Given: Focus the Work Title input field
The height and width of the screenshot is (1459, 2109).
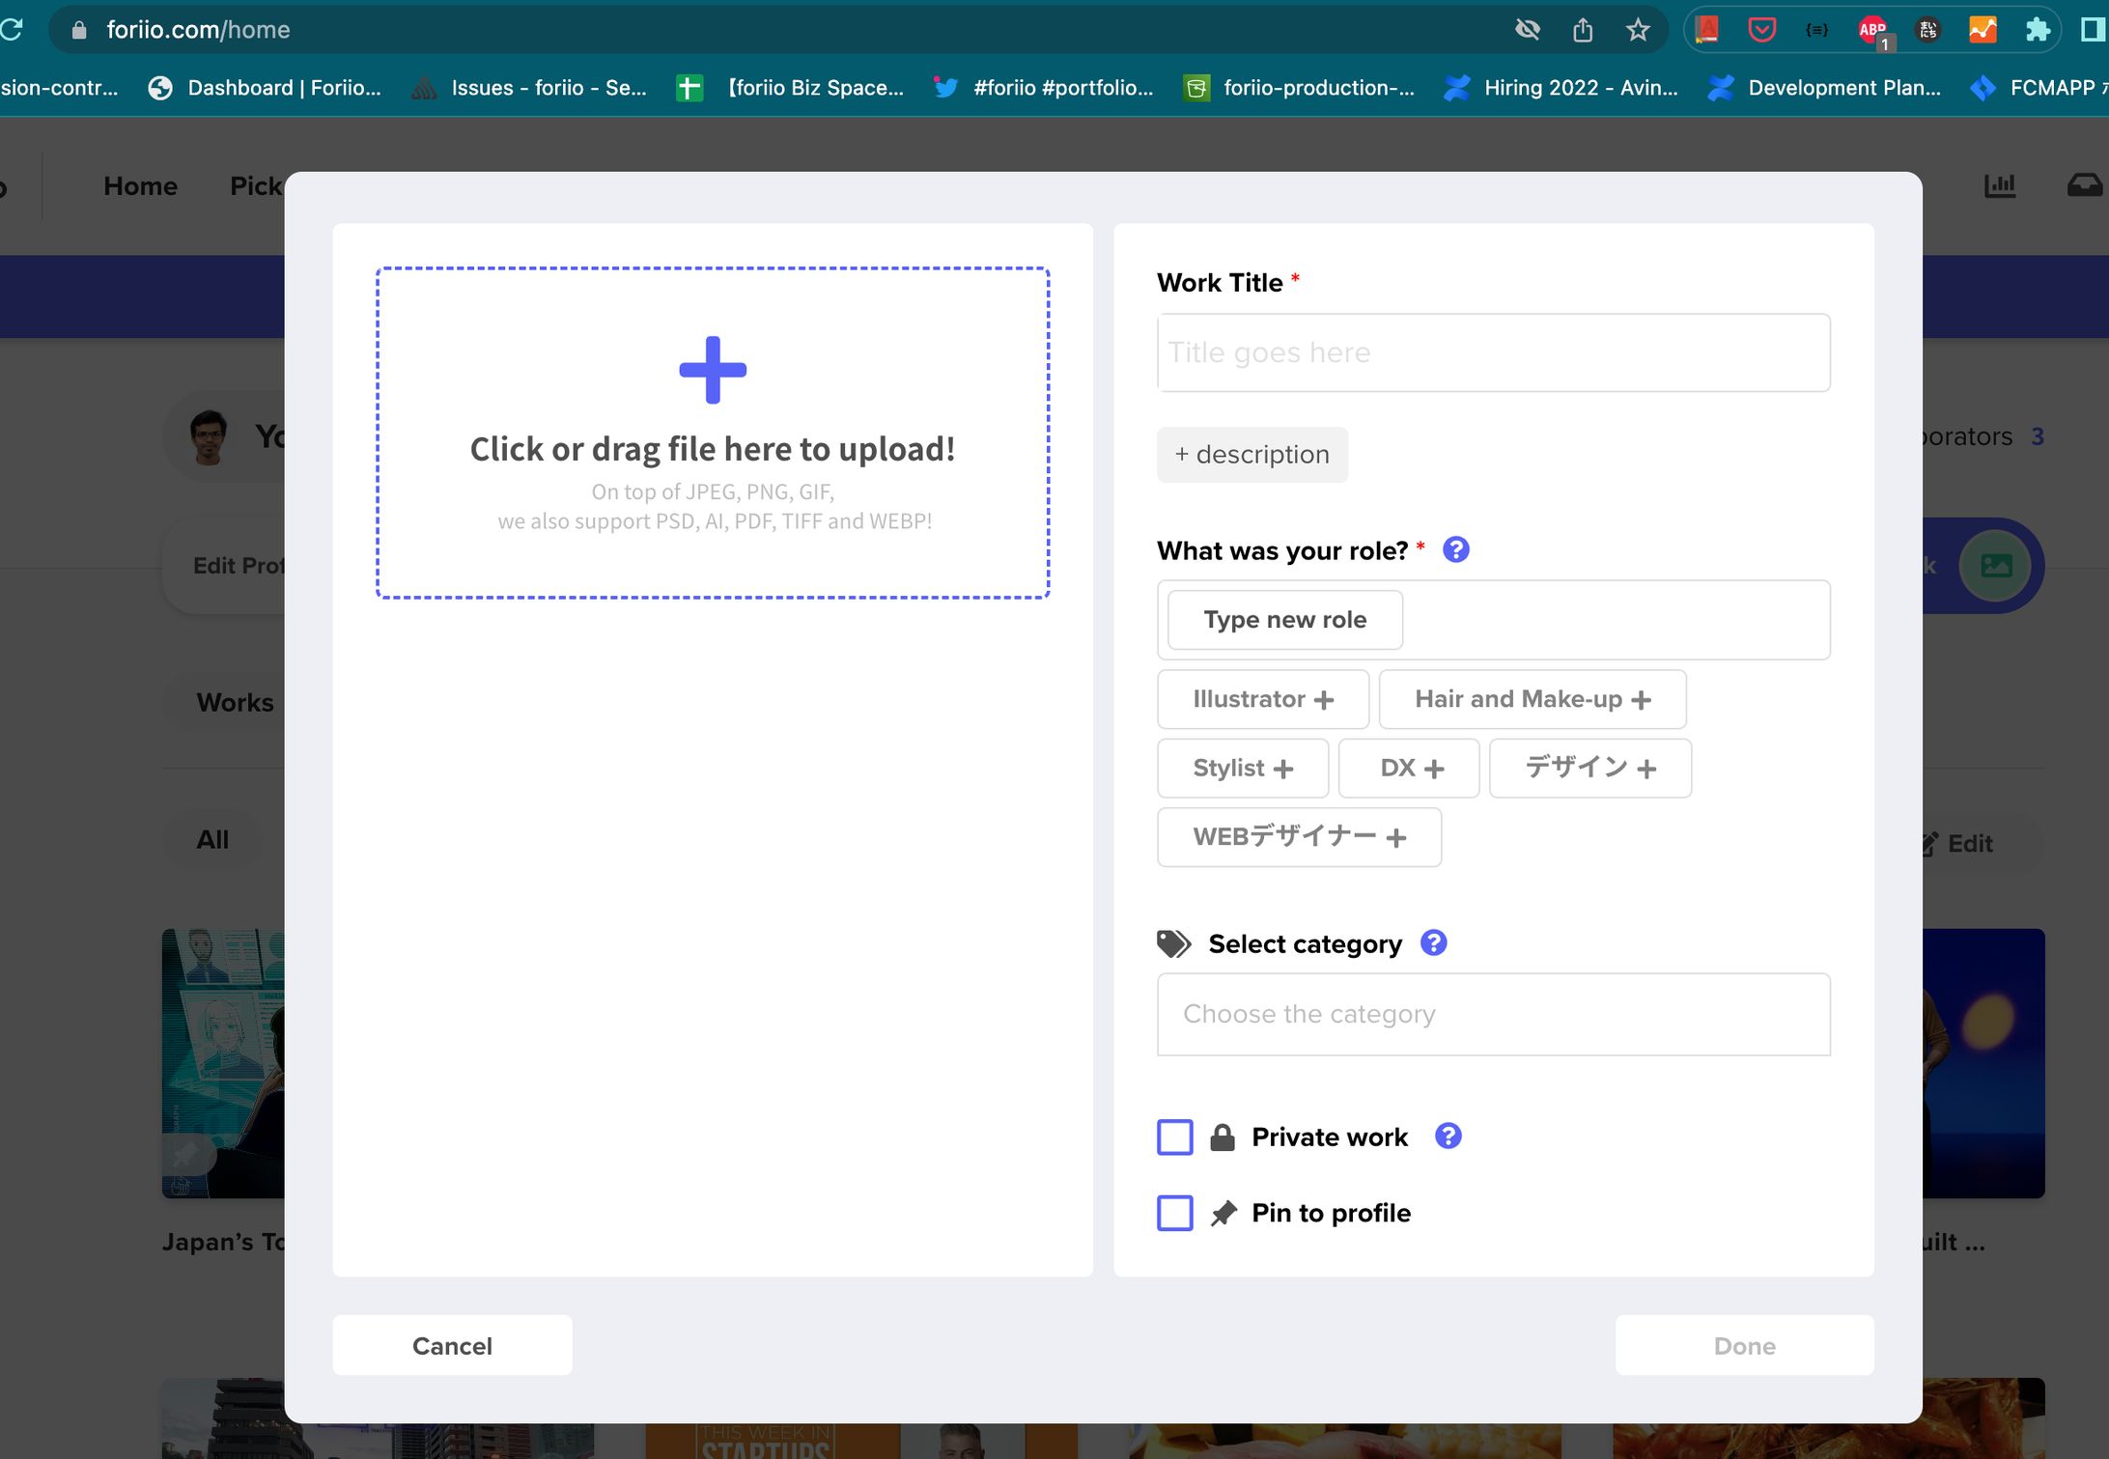Looking at the screenshot, I should (1493, 352).
